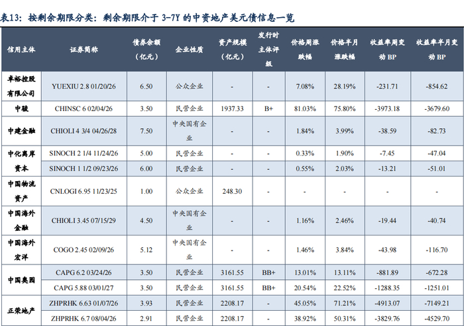Click the 13.01% weekly price change

pyautogui.click(x=305, y=272)
